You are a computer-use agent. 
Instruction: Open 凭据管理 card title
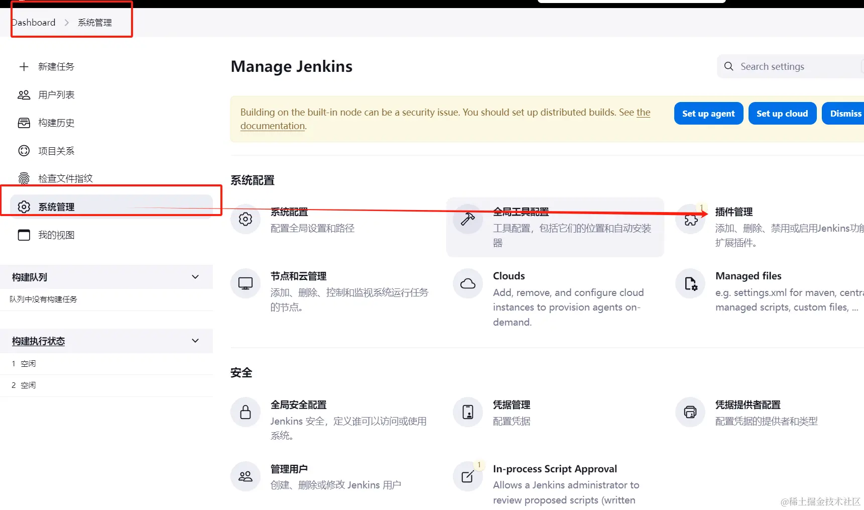coord(512,405)
